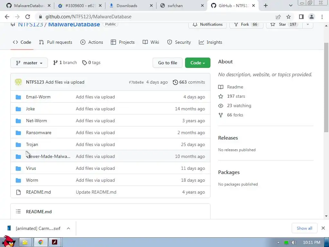The width and height of the screenshot is (329, 247).
Task: Open the Code tab
Action: point(22,42)
